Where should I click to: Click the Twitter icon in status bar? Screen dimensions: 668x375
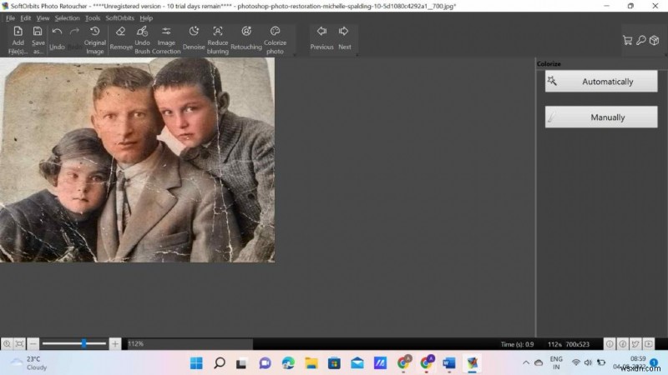pyautogui.click(x=635, y=343)
